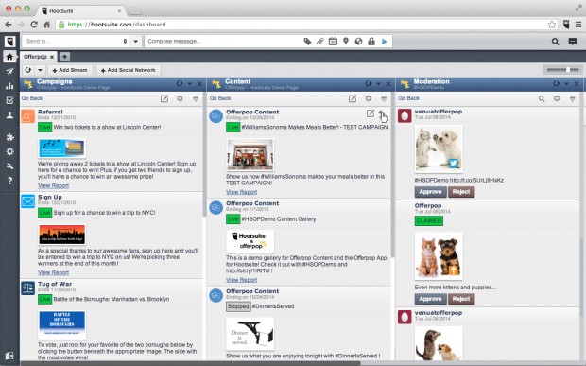Open Assignments checkmark icon in sidebar

coord(9,100)
